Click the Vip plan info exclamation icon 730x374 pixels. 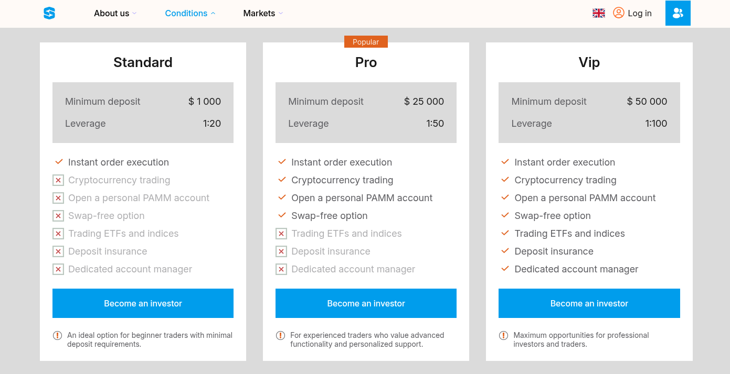tap(504, 335)
